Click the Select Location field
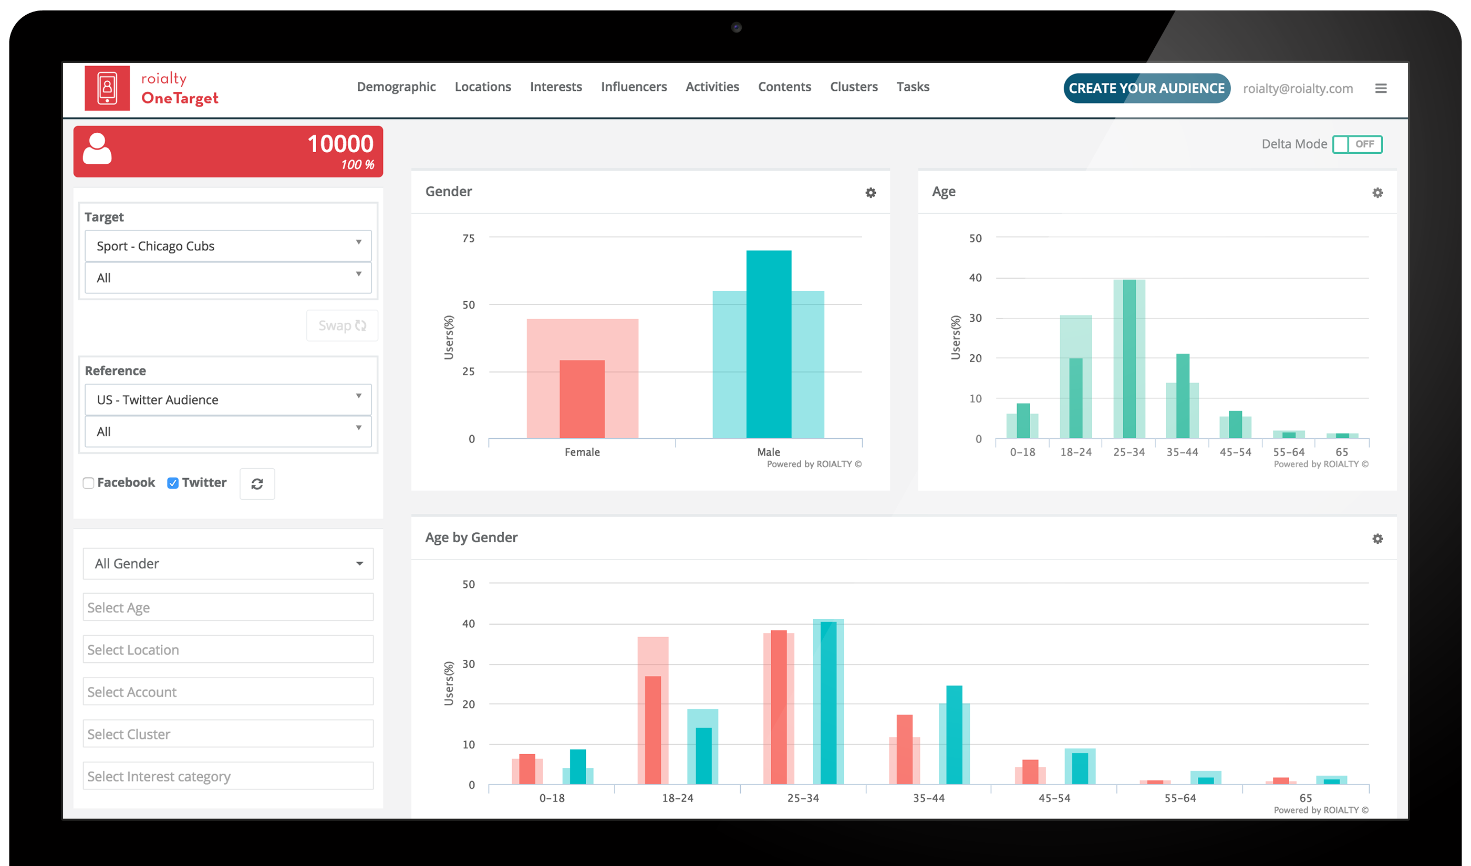This screenshot has width=1471, height=866. click(x=228, y=650)
